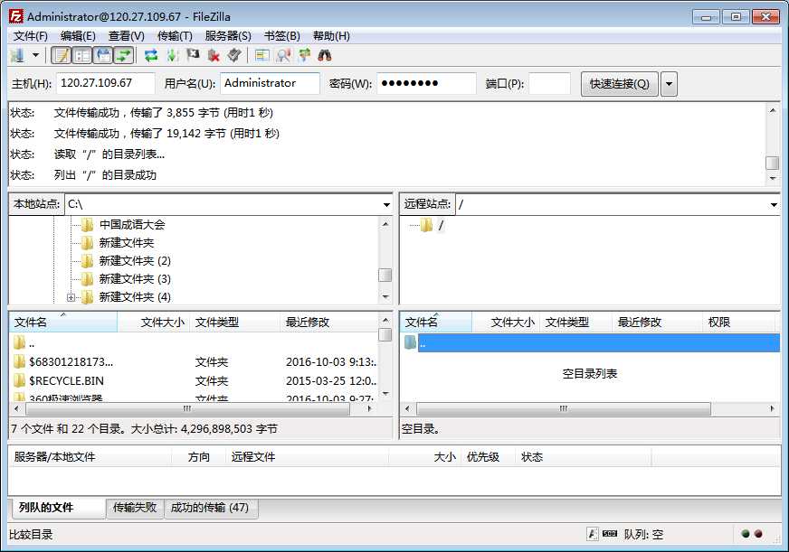Viewport: 789px width, 552px height.
Task: Refresh file and folder lists
Action: [x=151, y=55]
